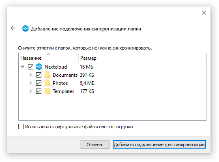219x162 pixels.
Task: Uncheck the Documents folder checkbox
Action: (39, 75)
